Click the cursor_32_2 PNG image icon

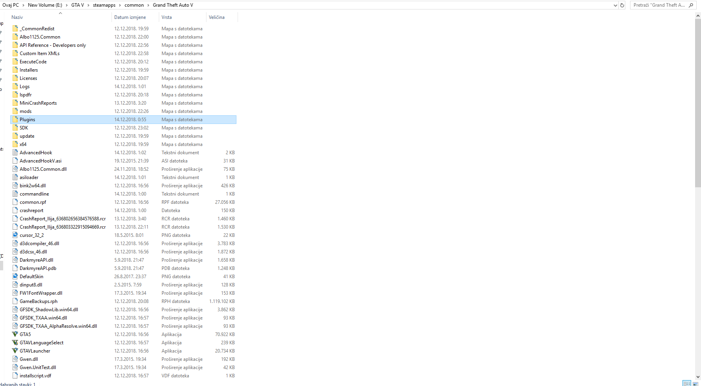(x=15, y=235)
